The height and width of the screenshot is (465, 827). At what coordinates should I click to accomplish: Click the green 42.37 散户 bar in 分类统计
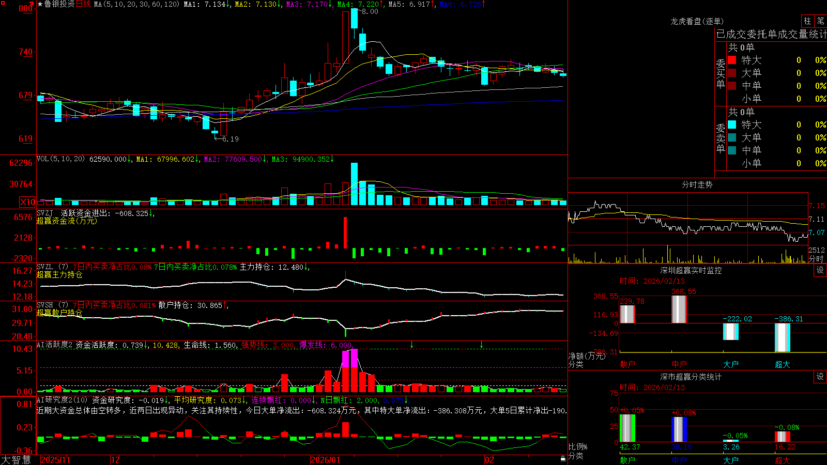pos(627,428)
